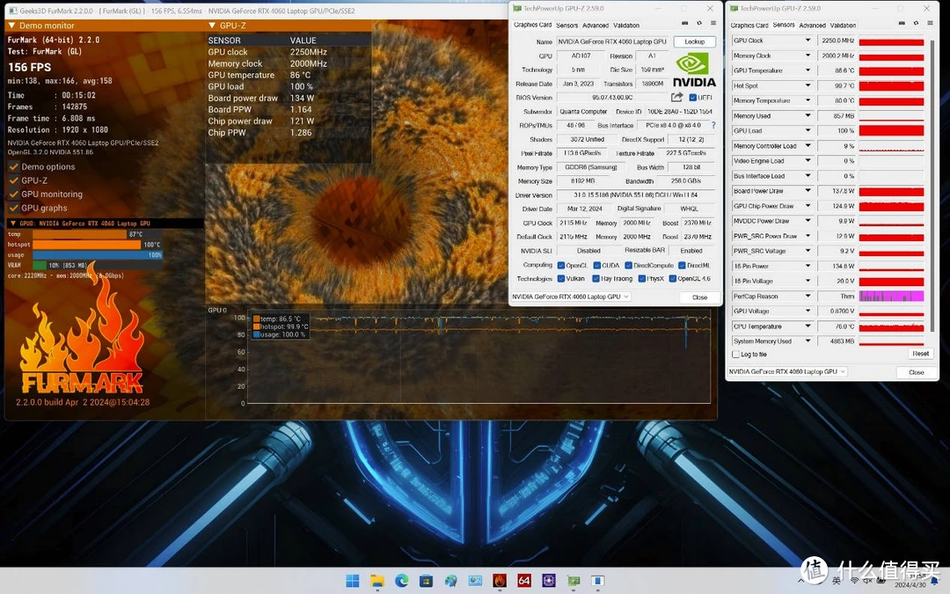This screenshot has width=950, height=594.
Task: Open the GPU-Z green card taskbar icon
Action: point(574,581)
